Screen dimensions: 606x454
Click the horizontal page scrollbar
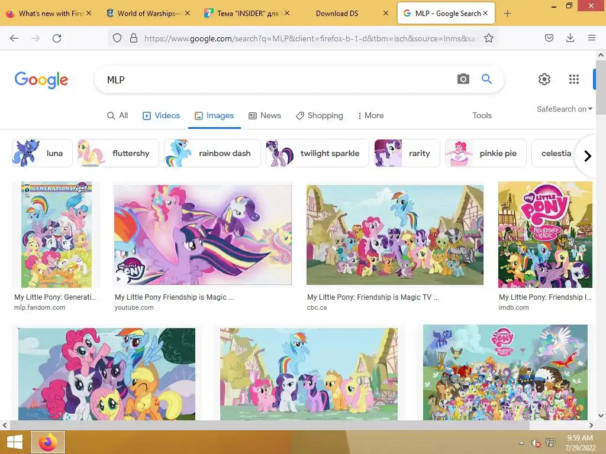(269, 425)
